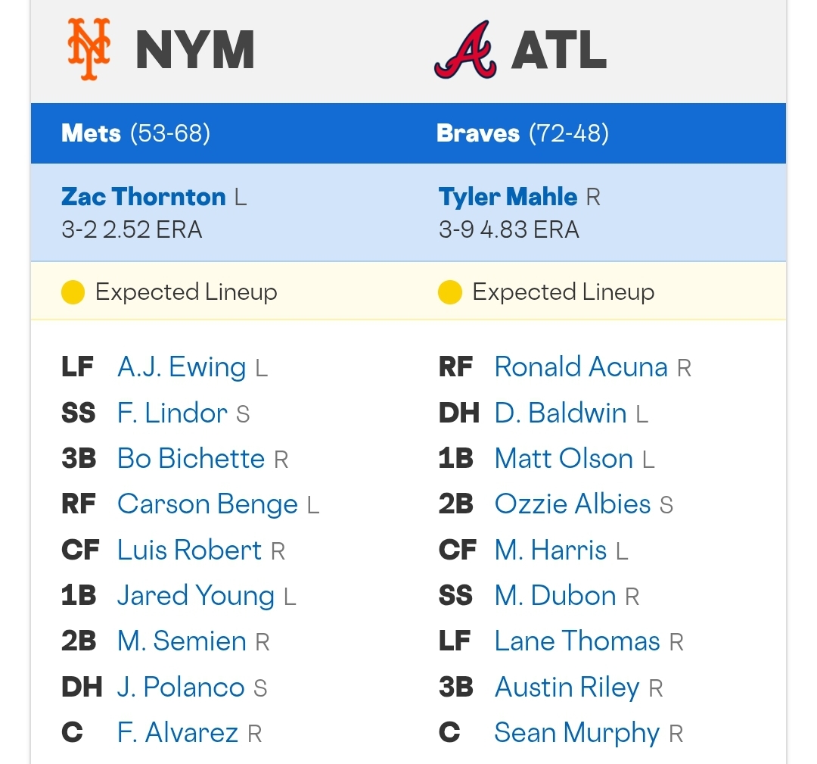Open Carson Benge player page

[207, 504]
